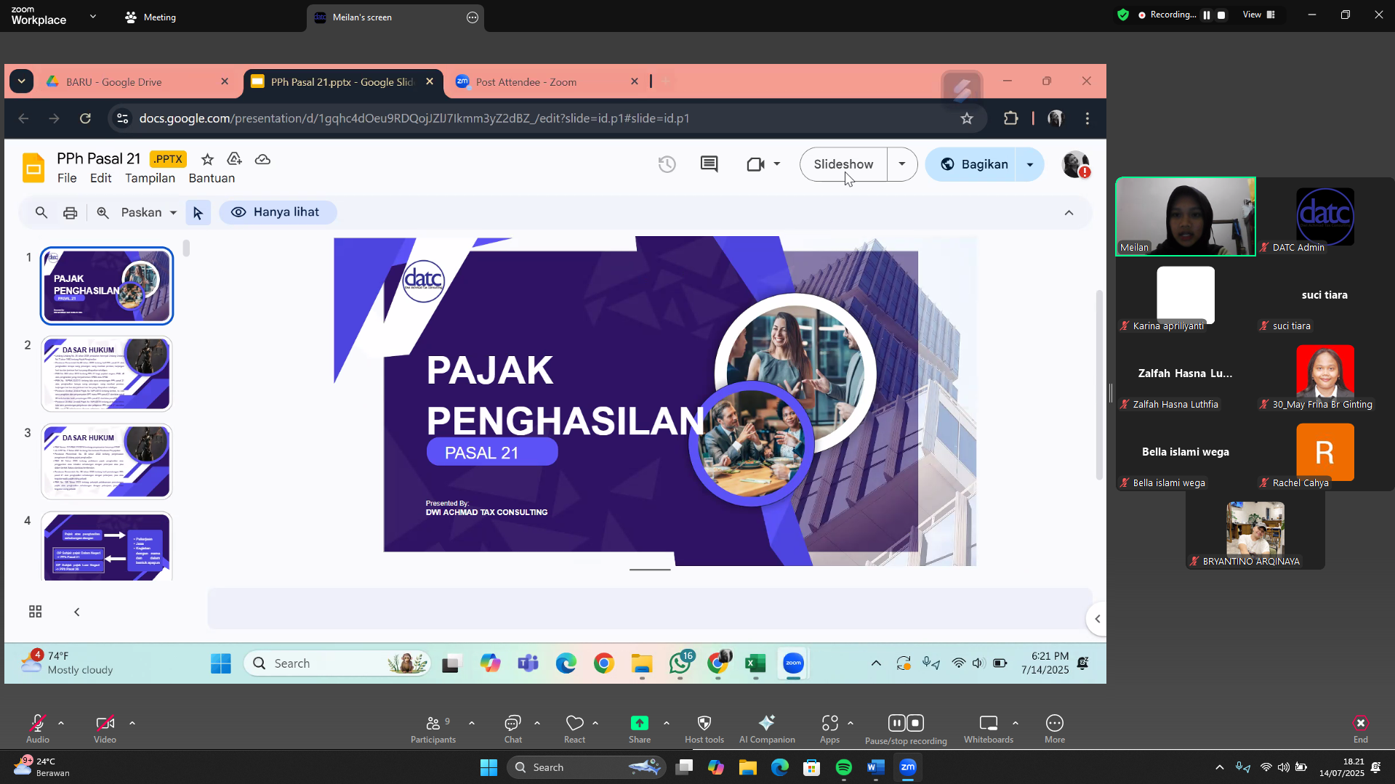The image size is (1395, 784).
Task: Open Host tools shield icon
Action: [x=704, y=728]
